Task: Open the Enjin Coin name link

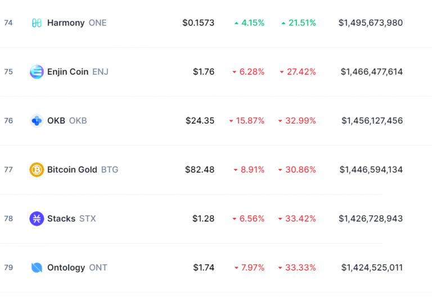Action: [x=67, y=72]
